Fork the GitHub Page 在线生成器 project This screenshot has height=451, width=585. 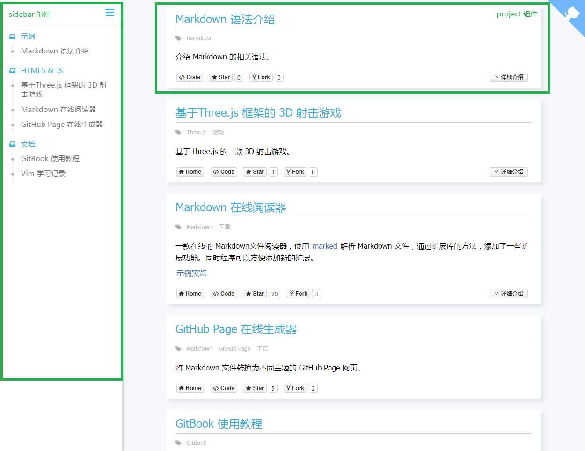(295, 388)
